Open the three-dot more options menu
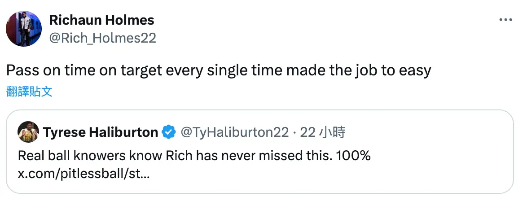Viewport: 527px width, 201px height. click(505, 20)
